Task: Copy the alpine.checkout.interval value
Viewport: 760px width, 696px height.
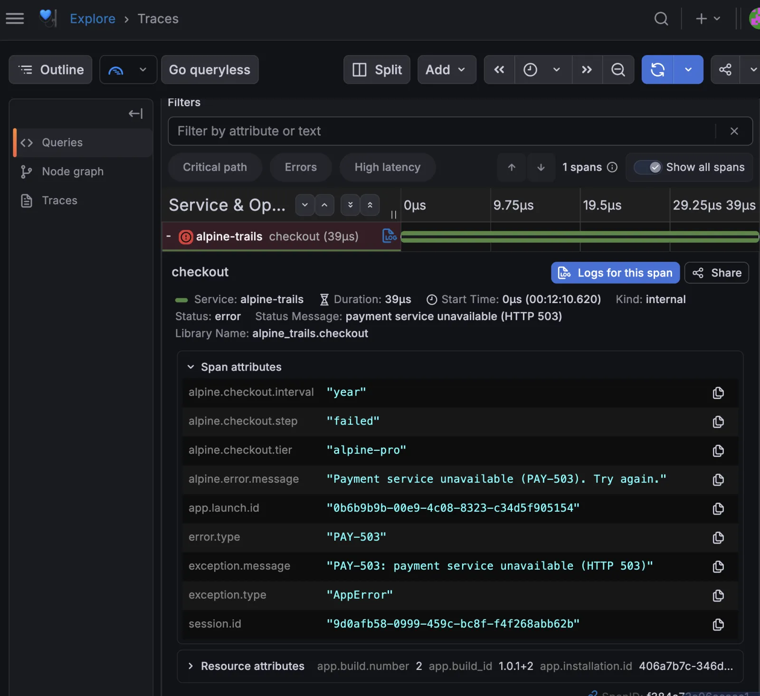Action: [x=718, y=393]
